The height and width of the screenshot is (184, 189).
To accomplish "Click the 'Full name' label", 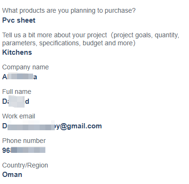I will (17, 92).
